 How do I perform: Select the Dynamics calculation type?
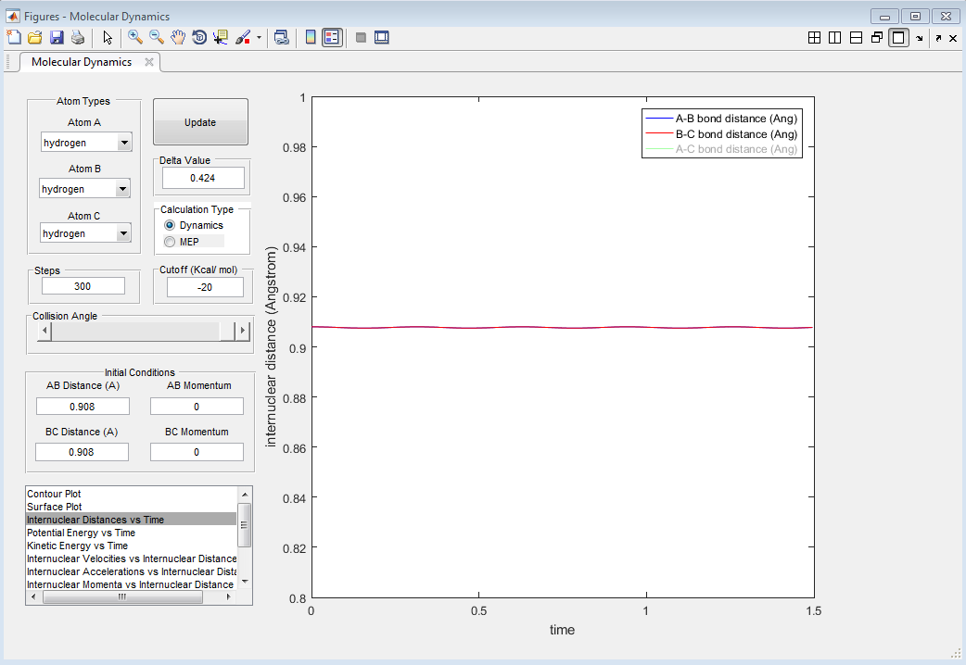point(170,225)
